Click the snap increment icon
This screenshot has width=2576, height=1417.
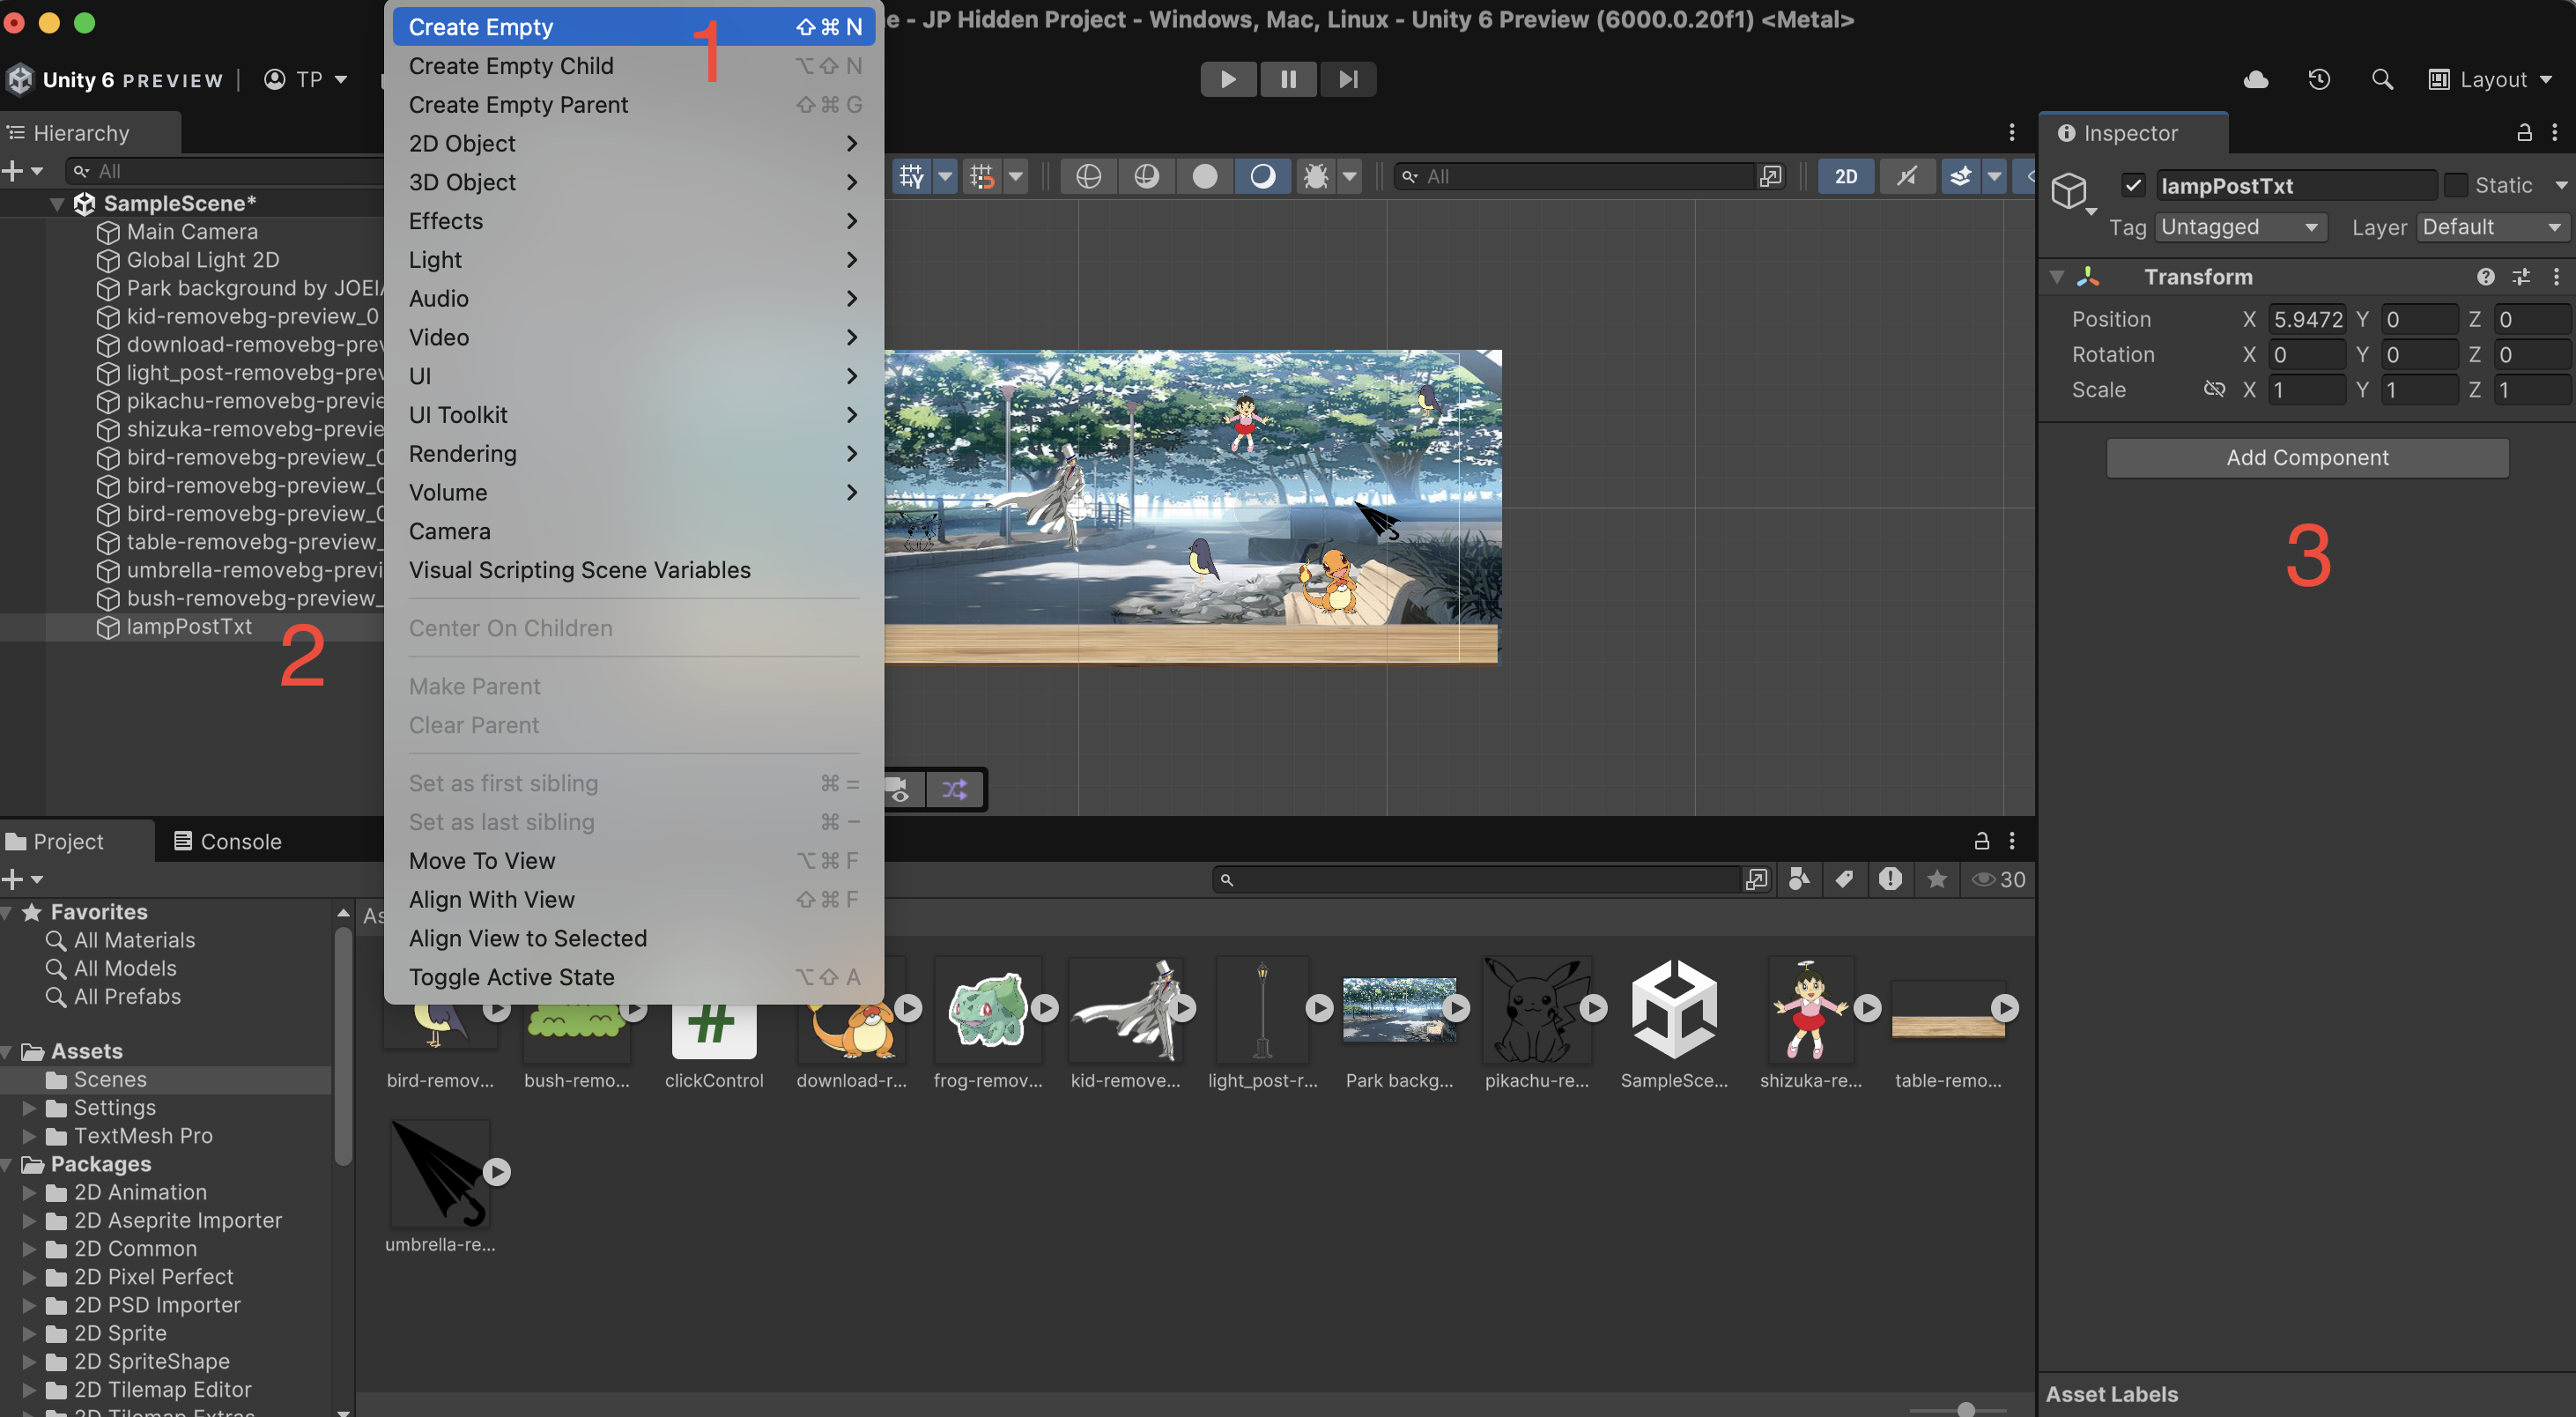(982, 176)
